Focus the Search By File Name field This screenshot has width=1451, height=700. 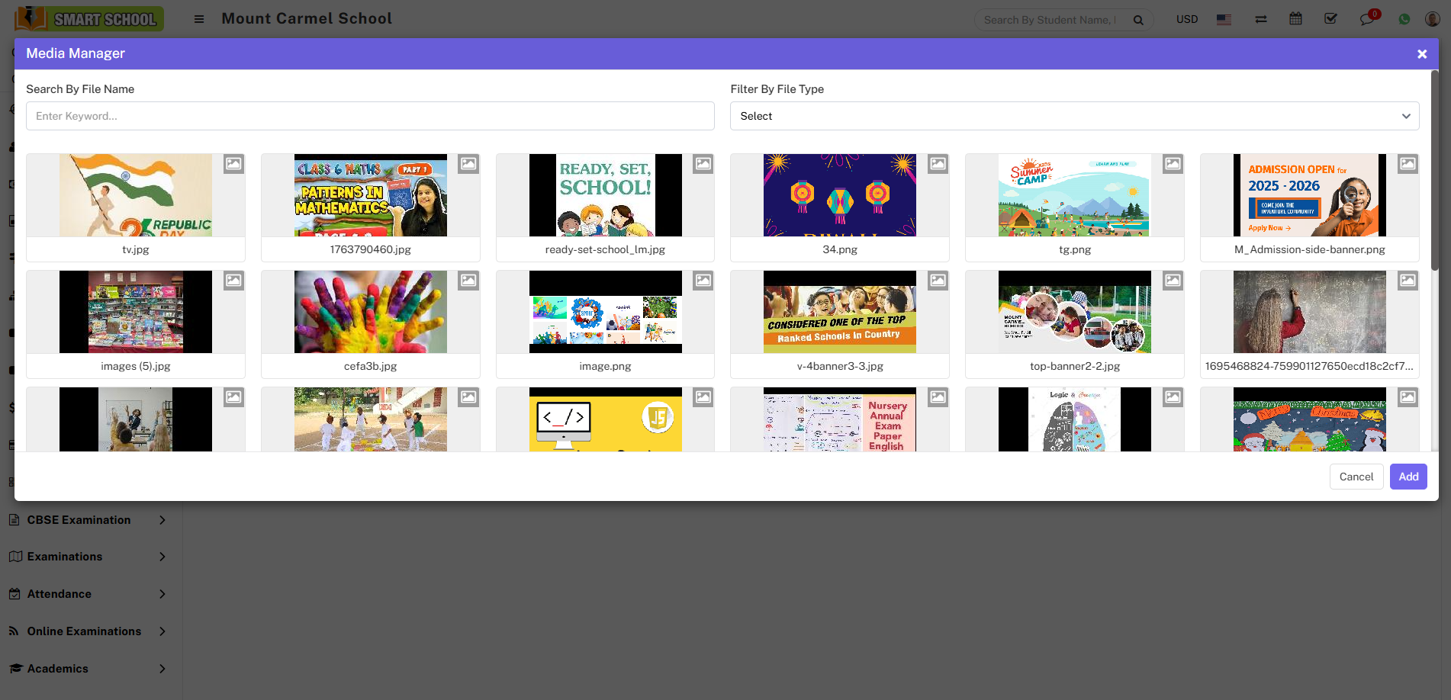pos(370,116)
